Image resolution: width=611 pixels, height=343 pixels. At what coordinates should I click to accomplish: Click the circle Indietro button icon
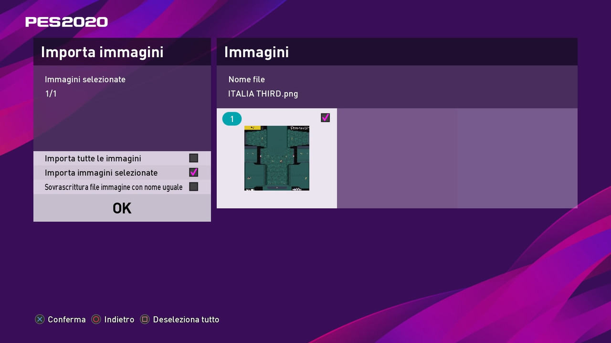[96, 320]
